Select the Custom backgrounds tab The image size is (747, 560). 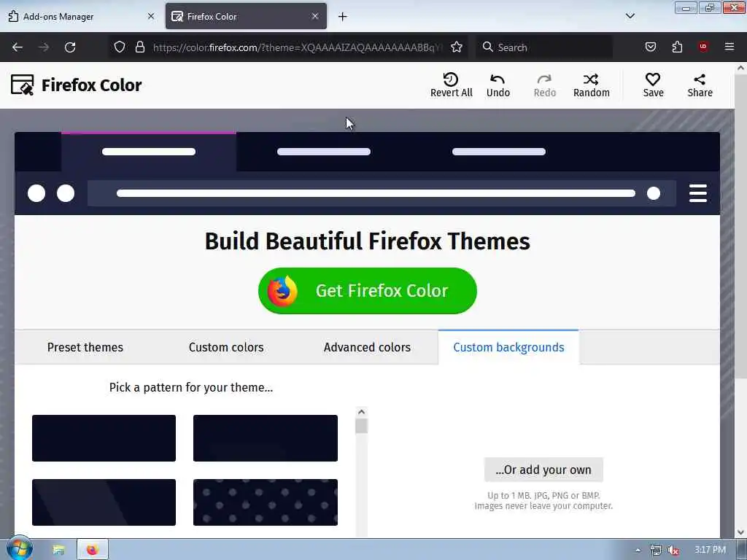(x=508, y=347)
